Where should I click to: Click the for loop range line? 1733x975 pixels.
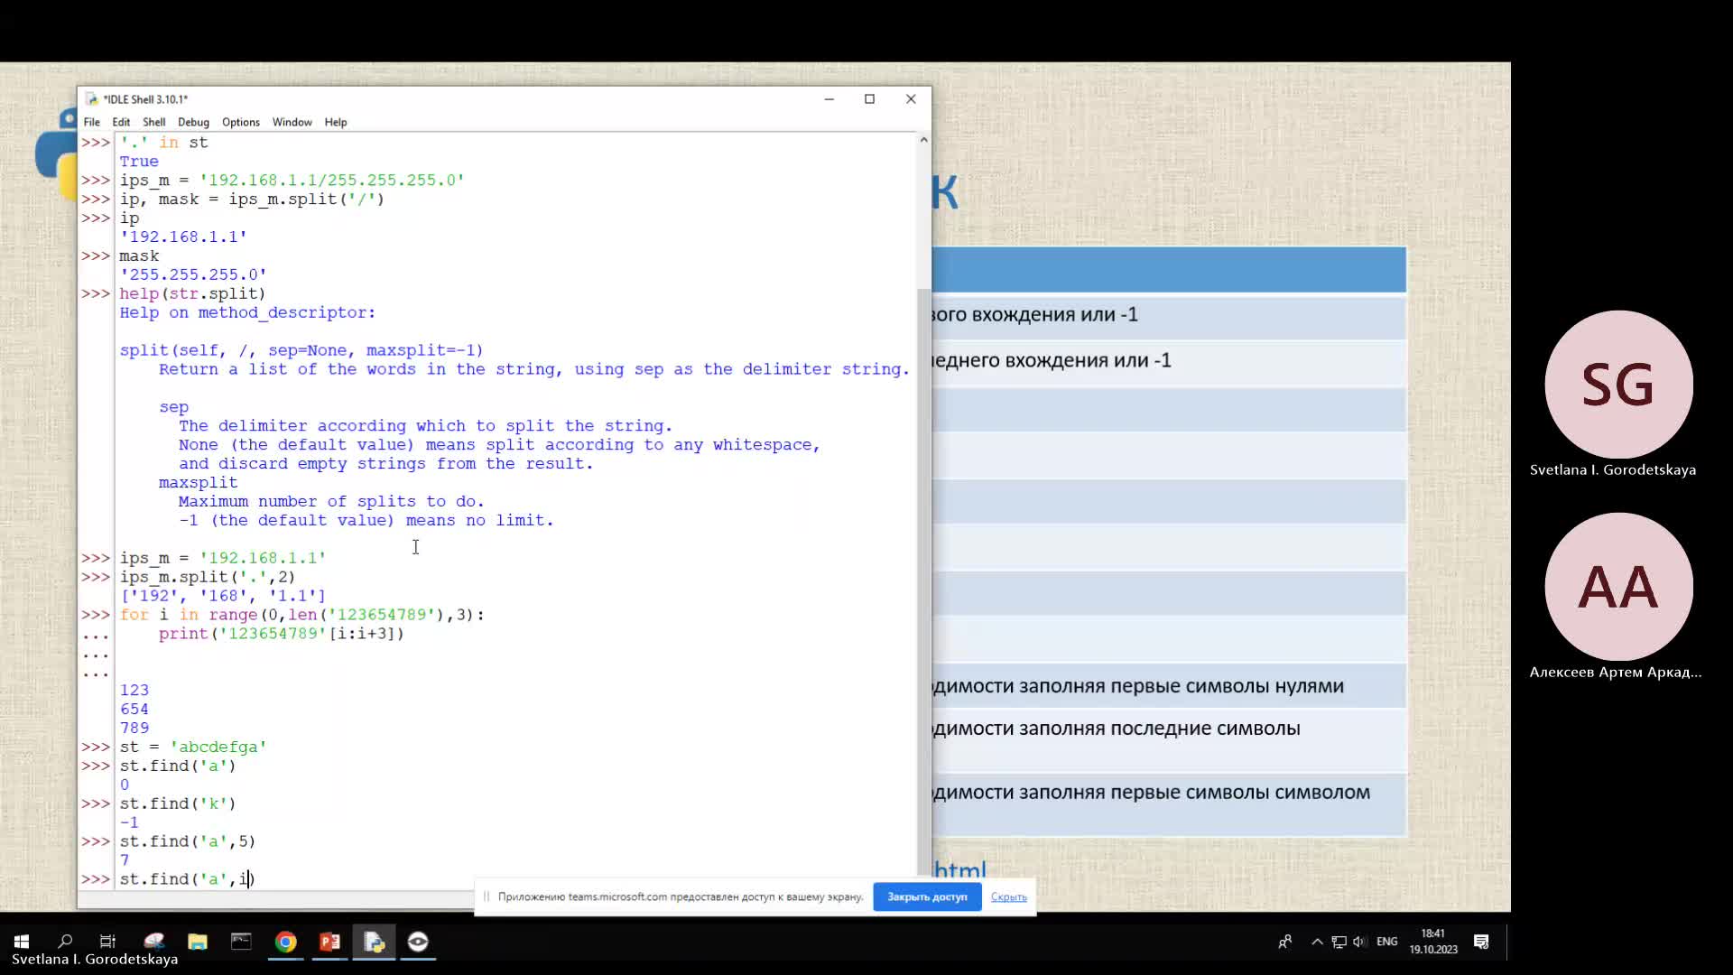pos(302,615)
